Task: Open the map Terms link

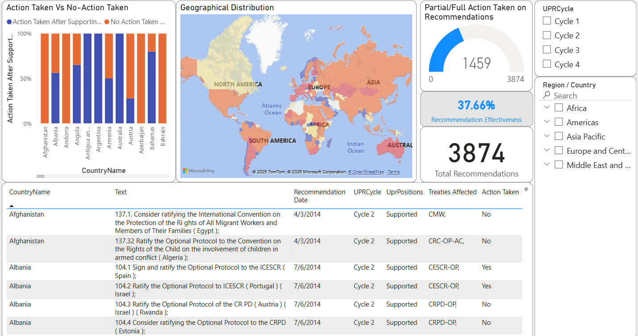Action: point(393,172)
